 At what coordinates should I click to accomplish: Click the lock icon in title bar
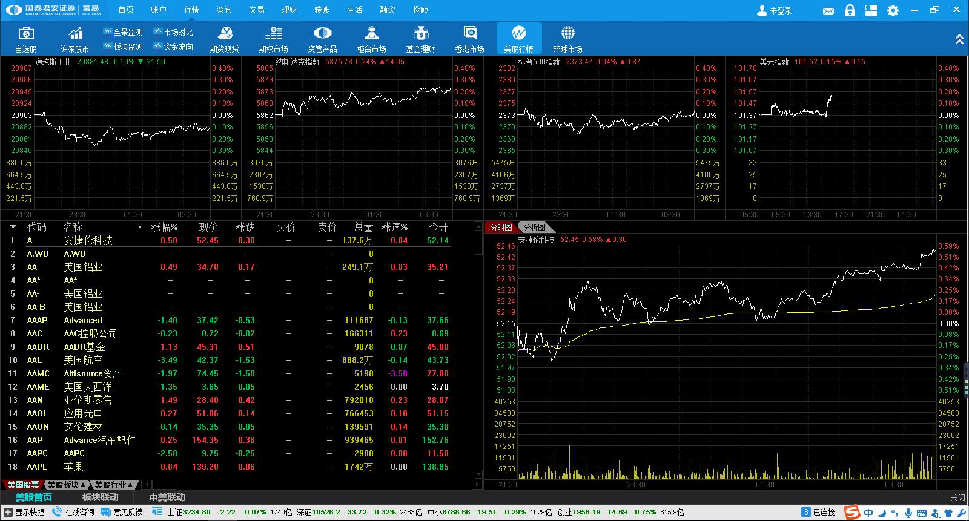click(x=850, y=10)
